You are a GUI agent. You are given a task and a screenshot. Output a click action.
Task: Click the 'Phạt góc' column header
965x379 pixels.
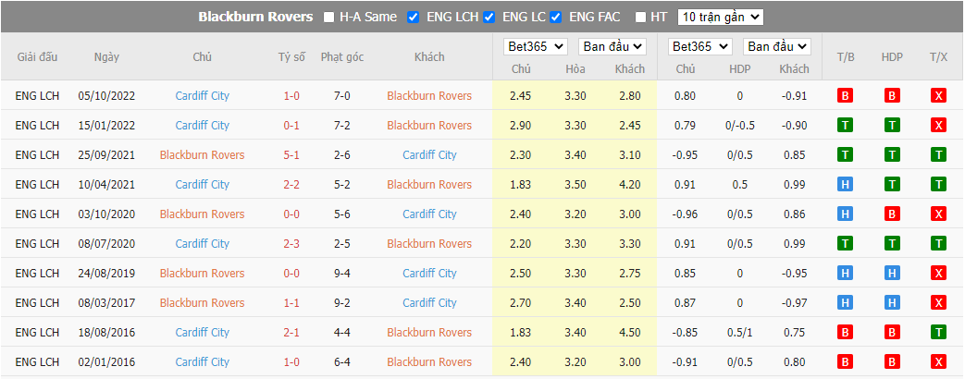click(342, 56)
